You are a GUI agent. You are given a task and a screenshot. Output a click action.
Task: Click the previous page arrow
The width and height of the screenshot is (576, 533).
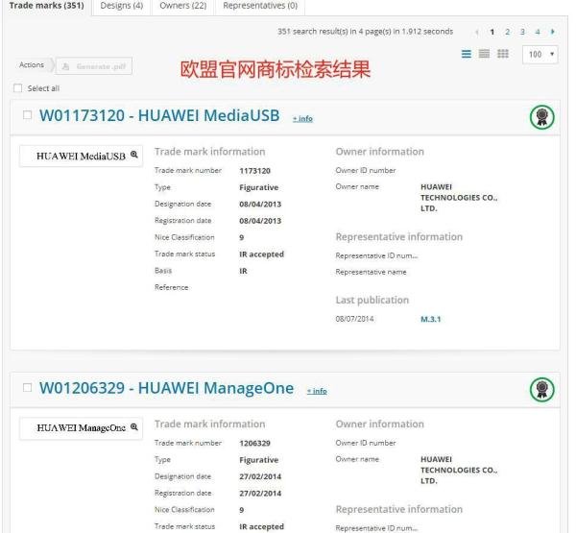pos(477,32)
